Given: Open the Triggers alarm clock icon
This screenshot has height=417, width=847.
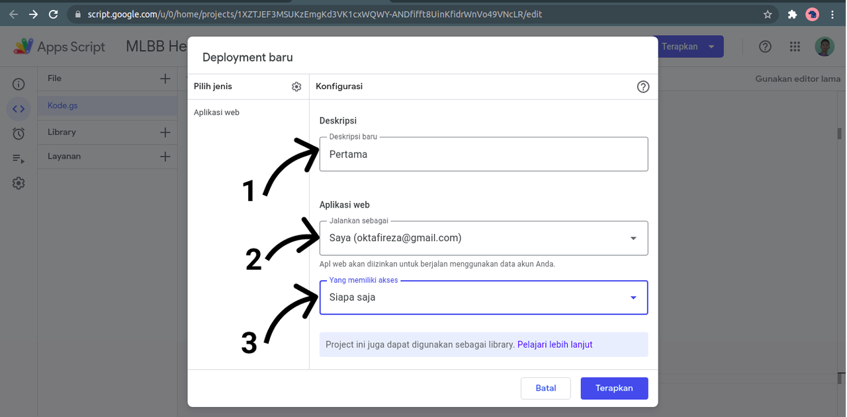Looking at the screenshot, I should point(19,133).
